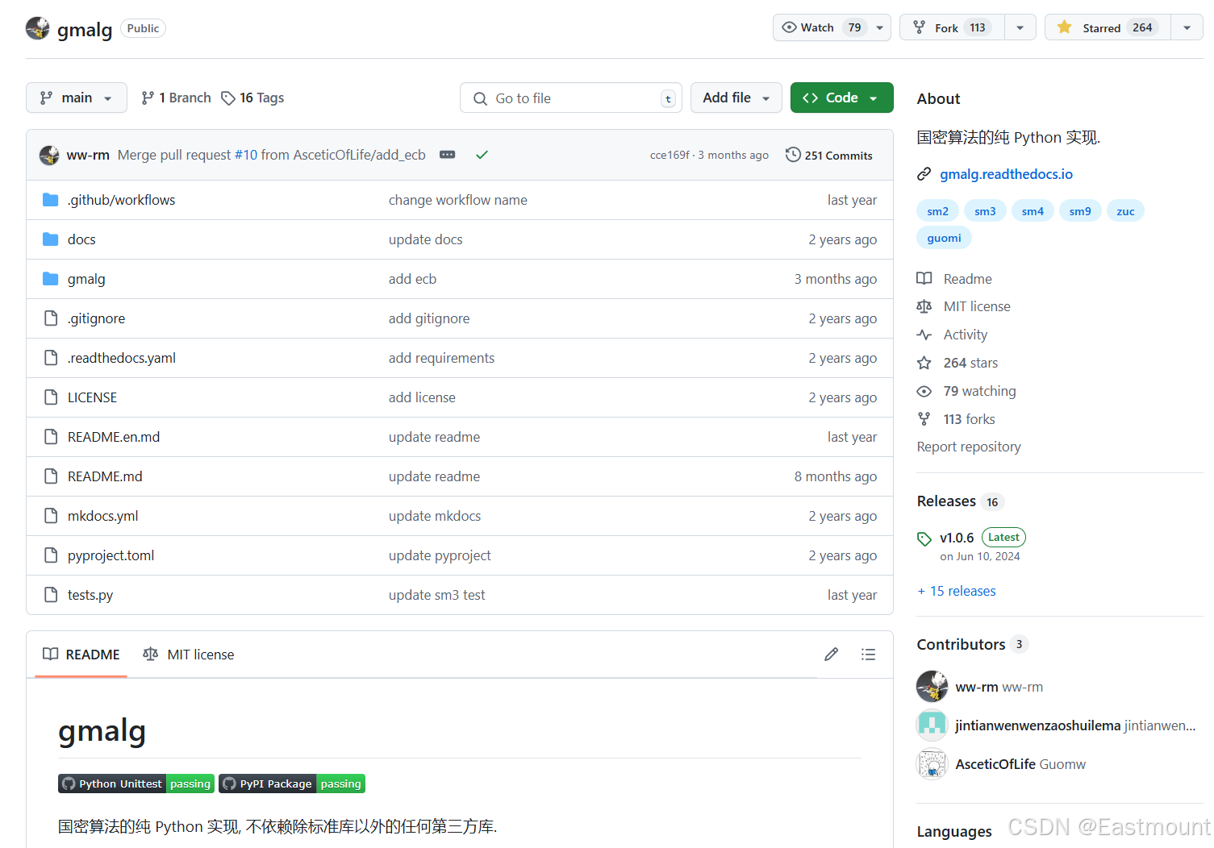Click the sm2 topic tag
This screenshot has height=848, width=1214.
point(937,211)
